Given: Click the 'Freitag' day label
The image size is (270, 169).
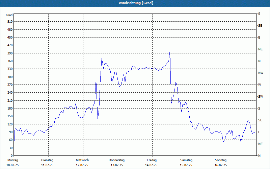Looking at the screenshot, I should click(x=152, y=160).
